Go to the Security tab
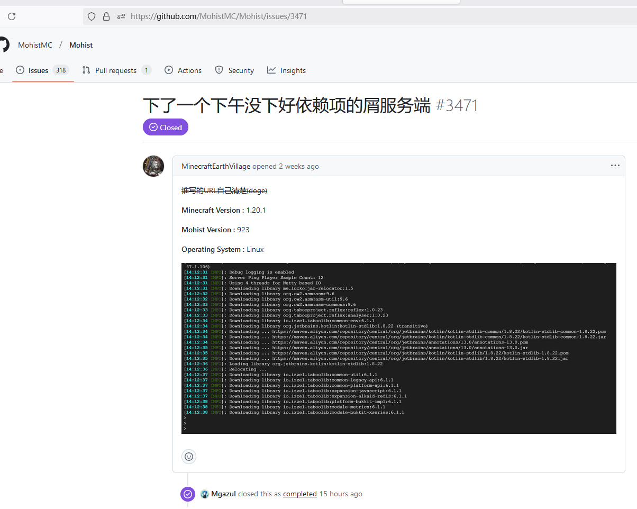The height and width of the screenshot is (509, 637). pos(241,70)
